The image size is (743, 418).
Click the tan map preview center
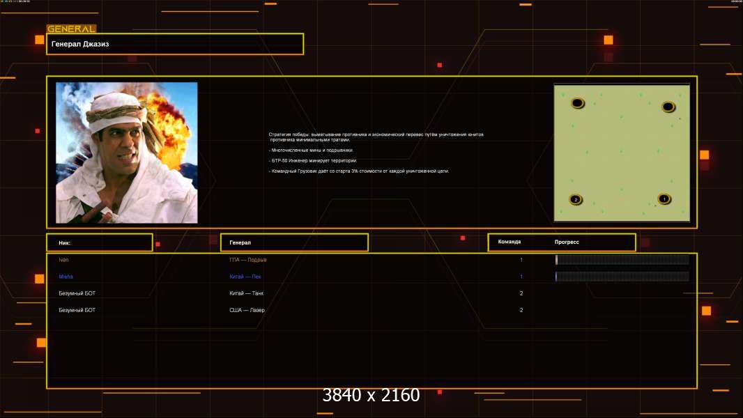pos(622,153)
